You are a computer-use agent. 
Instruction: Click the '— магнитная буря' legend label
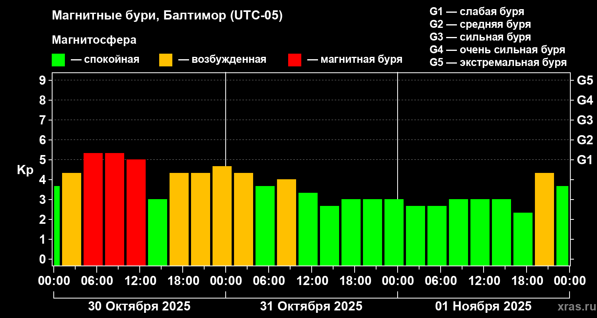coord(355,60)
